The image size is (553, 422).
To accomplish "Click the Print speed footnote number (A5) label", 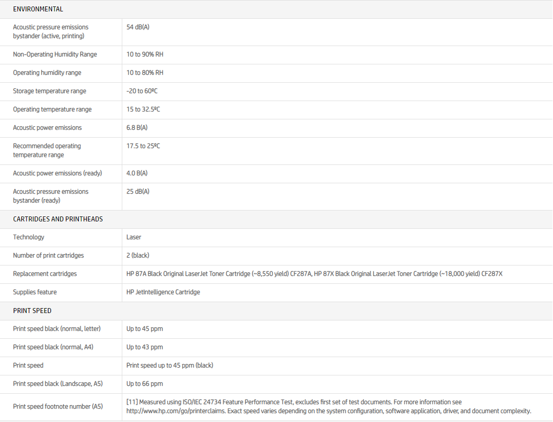I will click(58, 407).
